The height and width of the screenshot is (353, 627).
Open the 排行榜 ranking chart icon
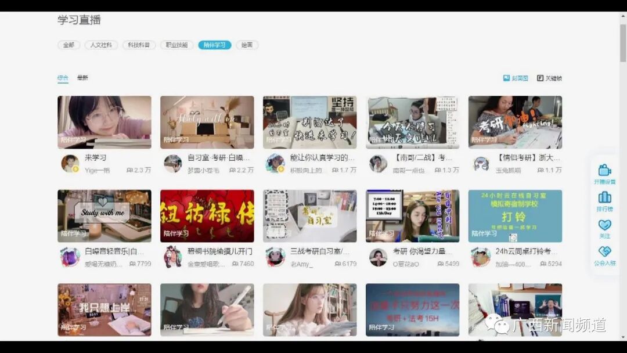[x=604, y=197]
